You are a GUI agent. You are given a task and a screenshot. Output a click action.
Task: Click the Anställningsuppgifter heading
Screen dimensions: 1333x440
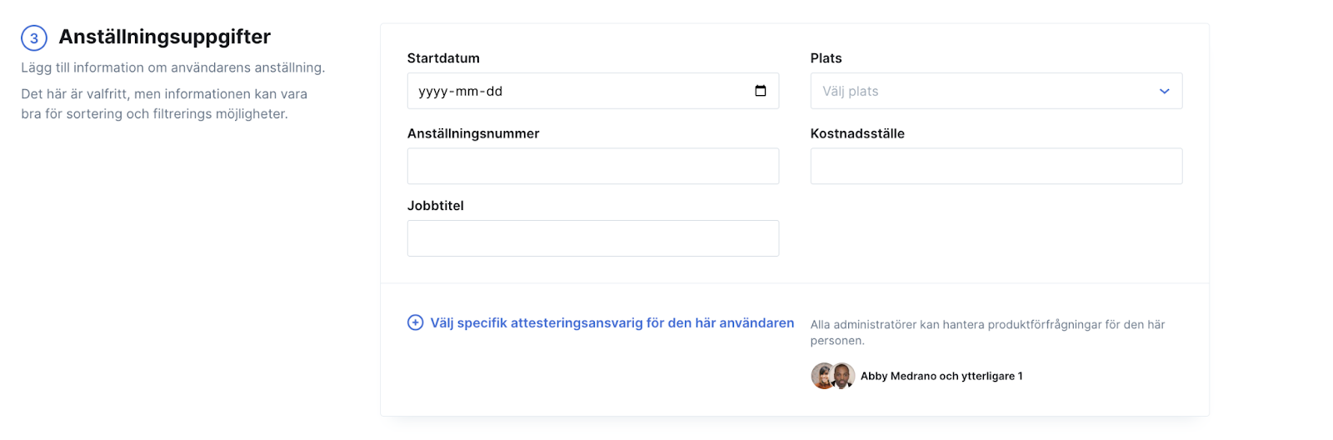[165, 37]
